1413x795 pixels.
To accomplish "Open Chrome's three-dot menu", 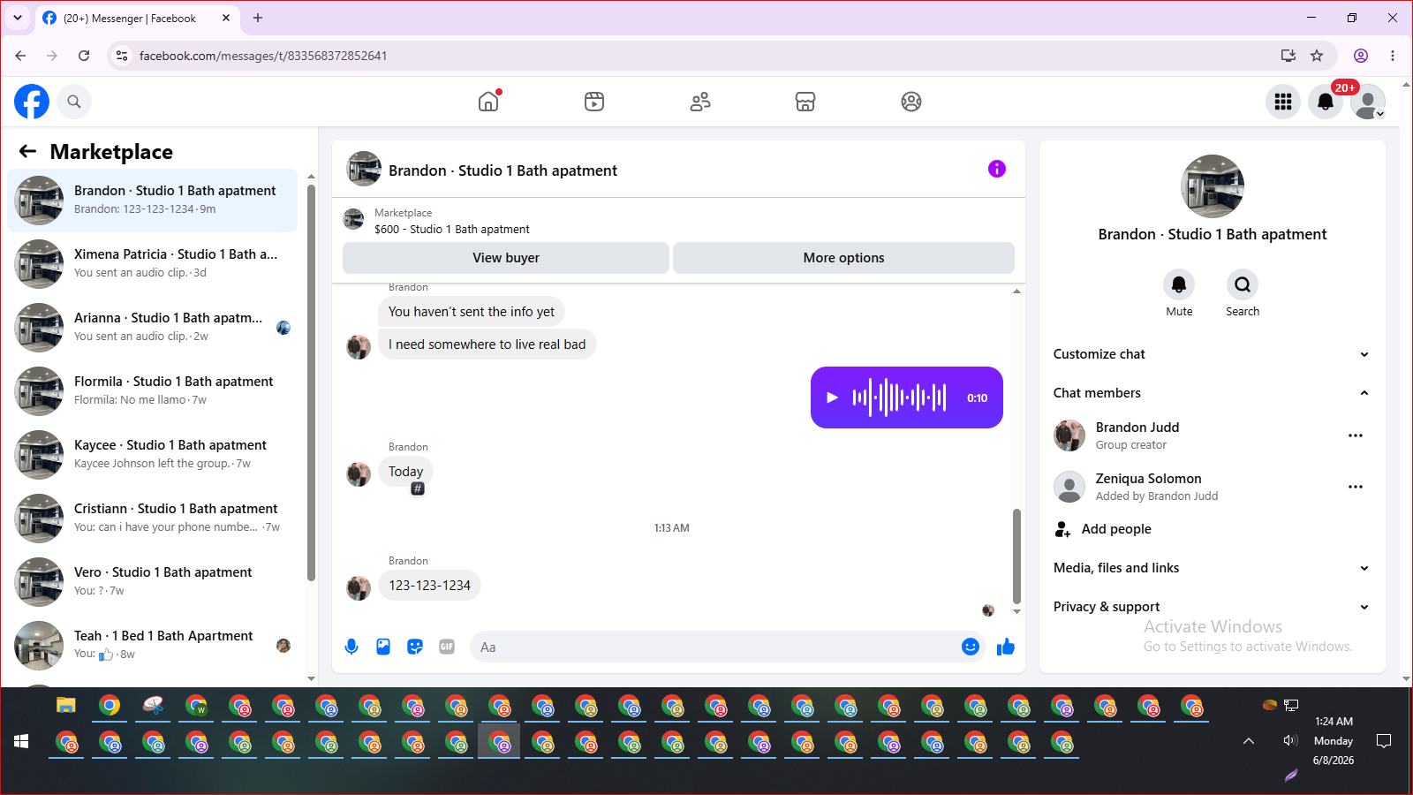I will click(1393, 56).
